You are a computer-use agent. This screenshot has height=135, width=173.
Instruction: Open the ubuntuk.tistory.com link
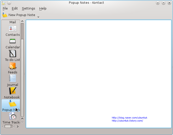click(127, 121)
